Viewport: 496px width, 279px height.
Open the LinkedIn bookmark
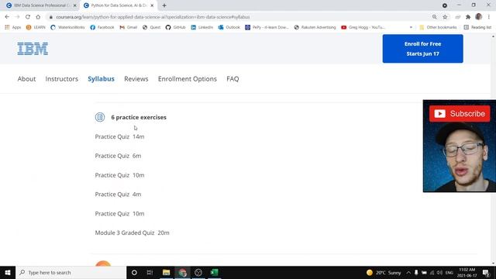click(x=202, y=28)
